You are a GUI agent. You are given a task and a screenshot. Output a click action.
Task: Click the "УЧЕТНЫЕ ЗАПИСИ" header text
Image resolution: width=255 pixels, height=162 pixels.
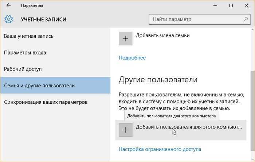pos(44,20)
